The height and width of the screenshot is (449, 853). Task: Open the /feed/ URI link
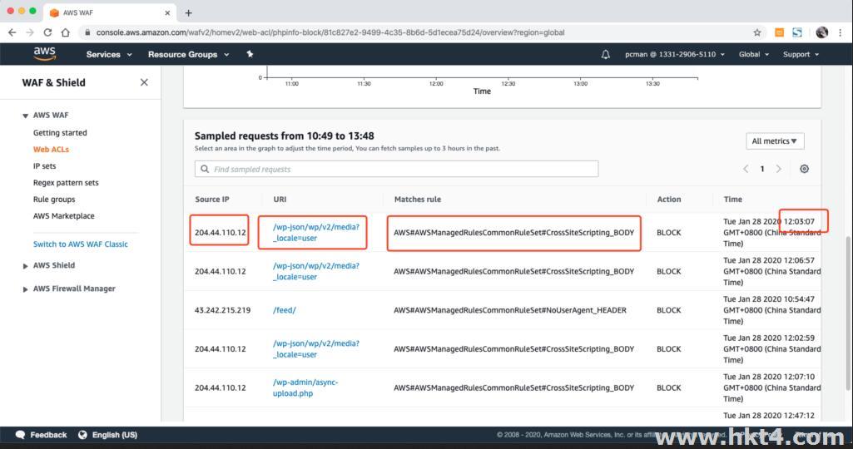[x=284, y=310]
